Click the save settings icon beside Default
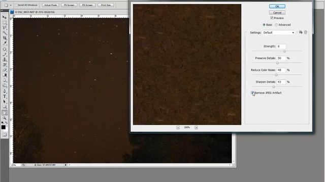 pos(301,32)
